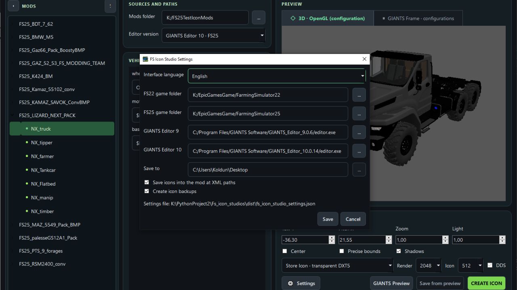
Task: Click the GIANTS Preview button
Action: 391,283
